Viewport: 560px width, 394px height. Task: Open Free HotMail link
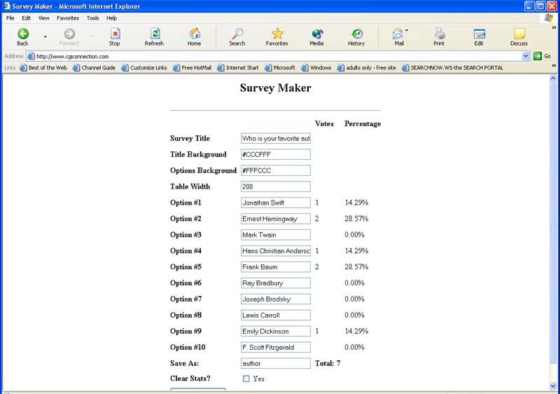(192, 67)
